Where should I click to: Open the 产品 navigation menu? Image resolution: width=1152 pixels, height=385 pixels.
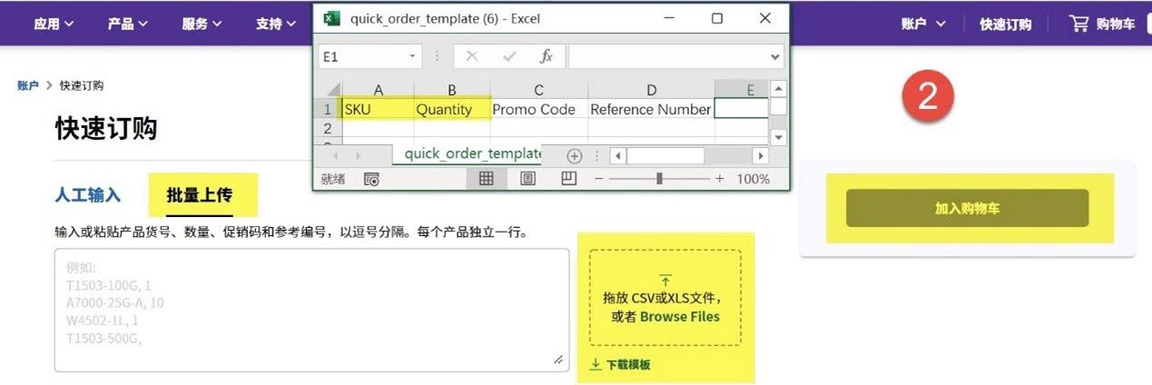click(128, 24)
